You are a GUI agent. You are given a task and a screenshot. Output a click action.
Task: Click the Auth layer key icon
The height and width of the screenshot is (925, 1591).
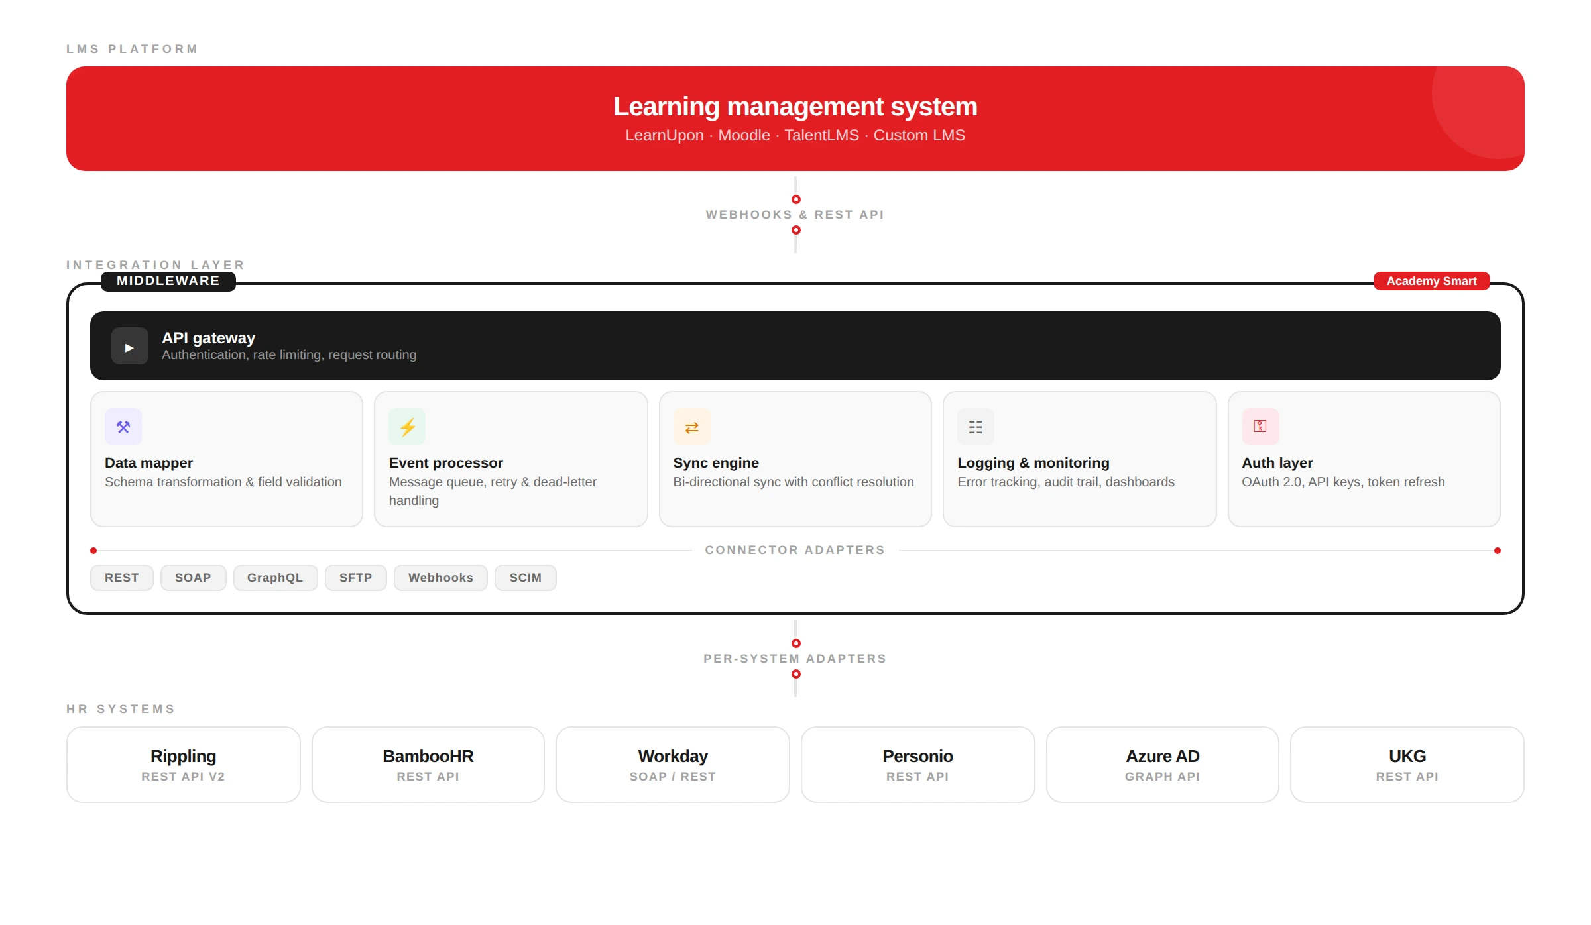click(1260, 427)
